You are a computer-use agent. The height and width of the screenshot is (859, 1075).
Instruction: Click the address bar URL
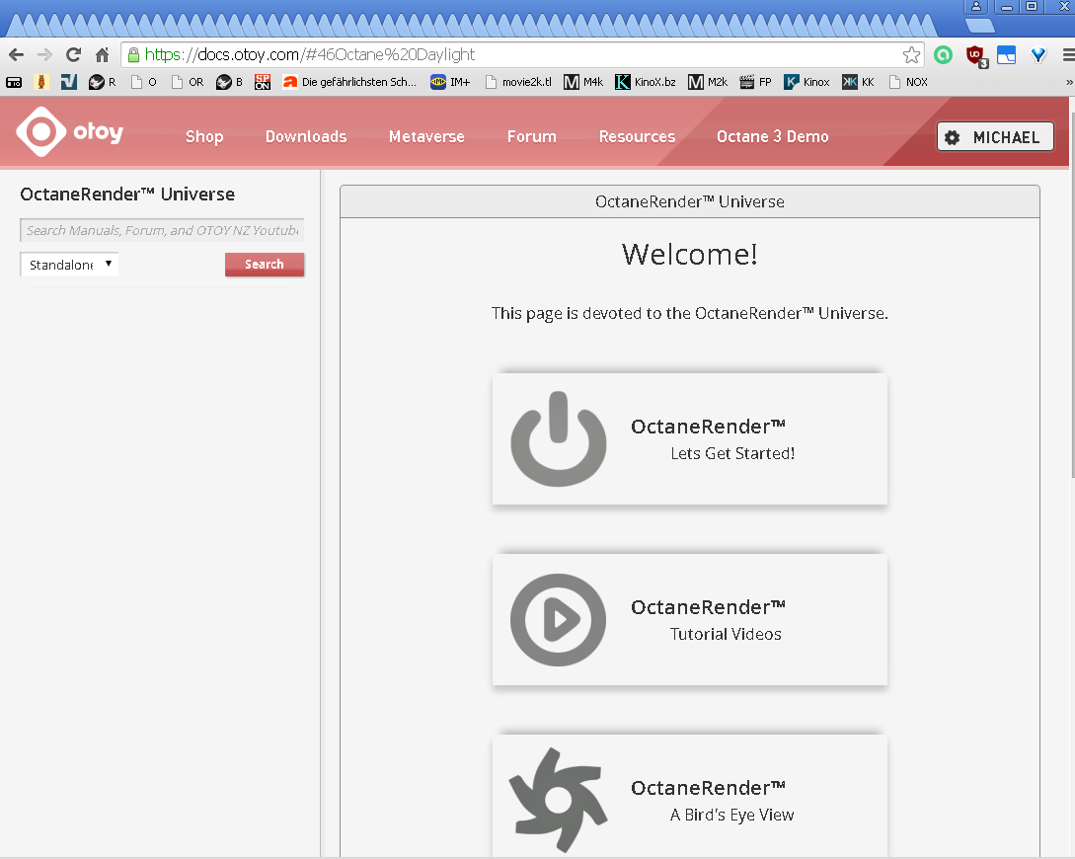pyautogui.click(x=310, y=55)
